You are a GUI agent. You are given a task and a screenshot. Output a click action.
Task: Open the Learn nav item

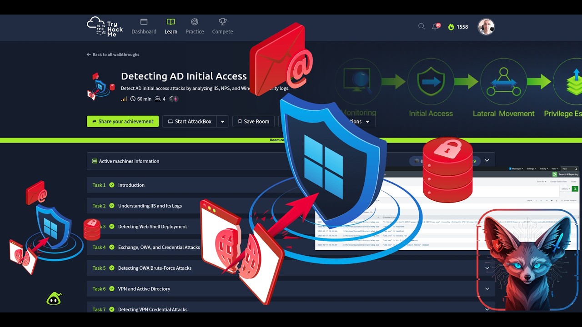pos(171,27)
